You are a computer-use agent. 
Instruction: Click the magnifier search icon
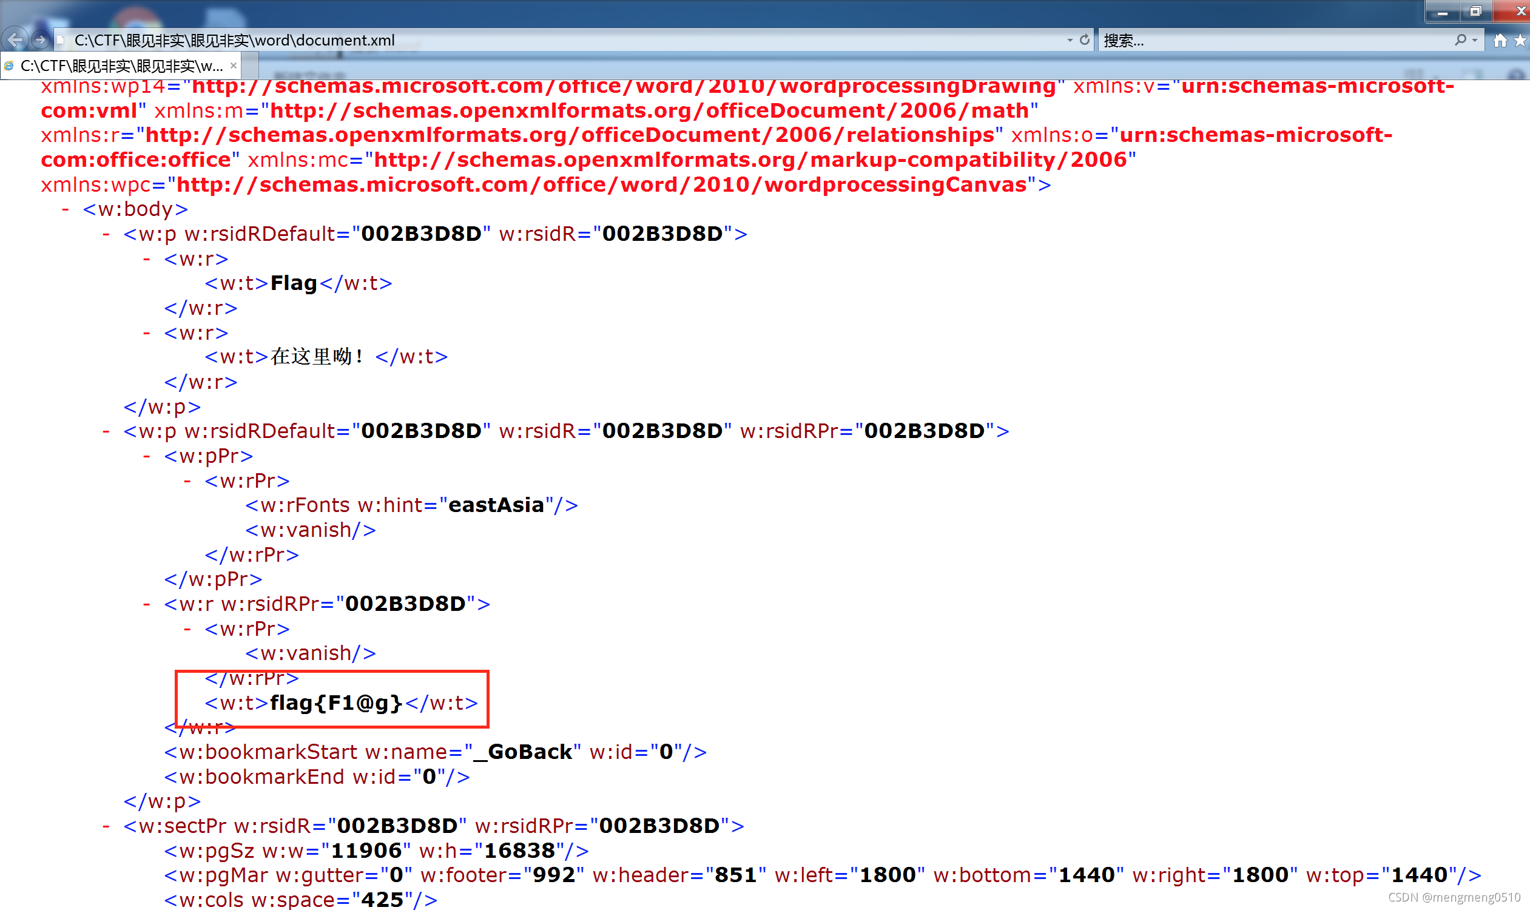pyautogui.click(x=1460, y=40)
